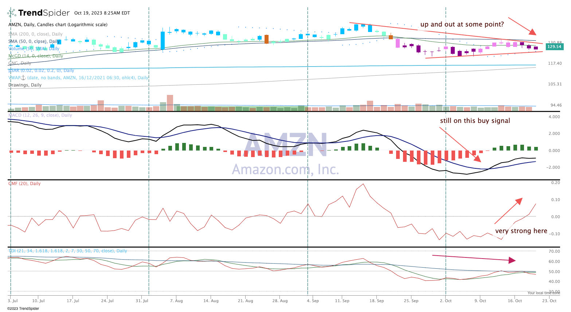
Task: Select the CMF (20), Daily panel label
Action: tap(24, 184)
